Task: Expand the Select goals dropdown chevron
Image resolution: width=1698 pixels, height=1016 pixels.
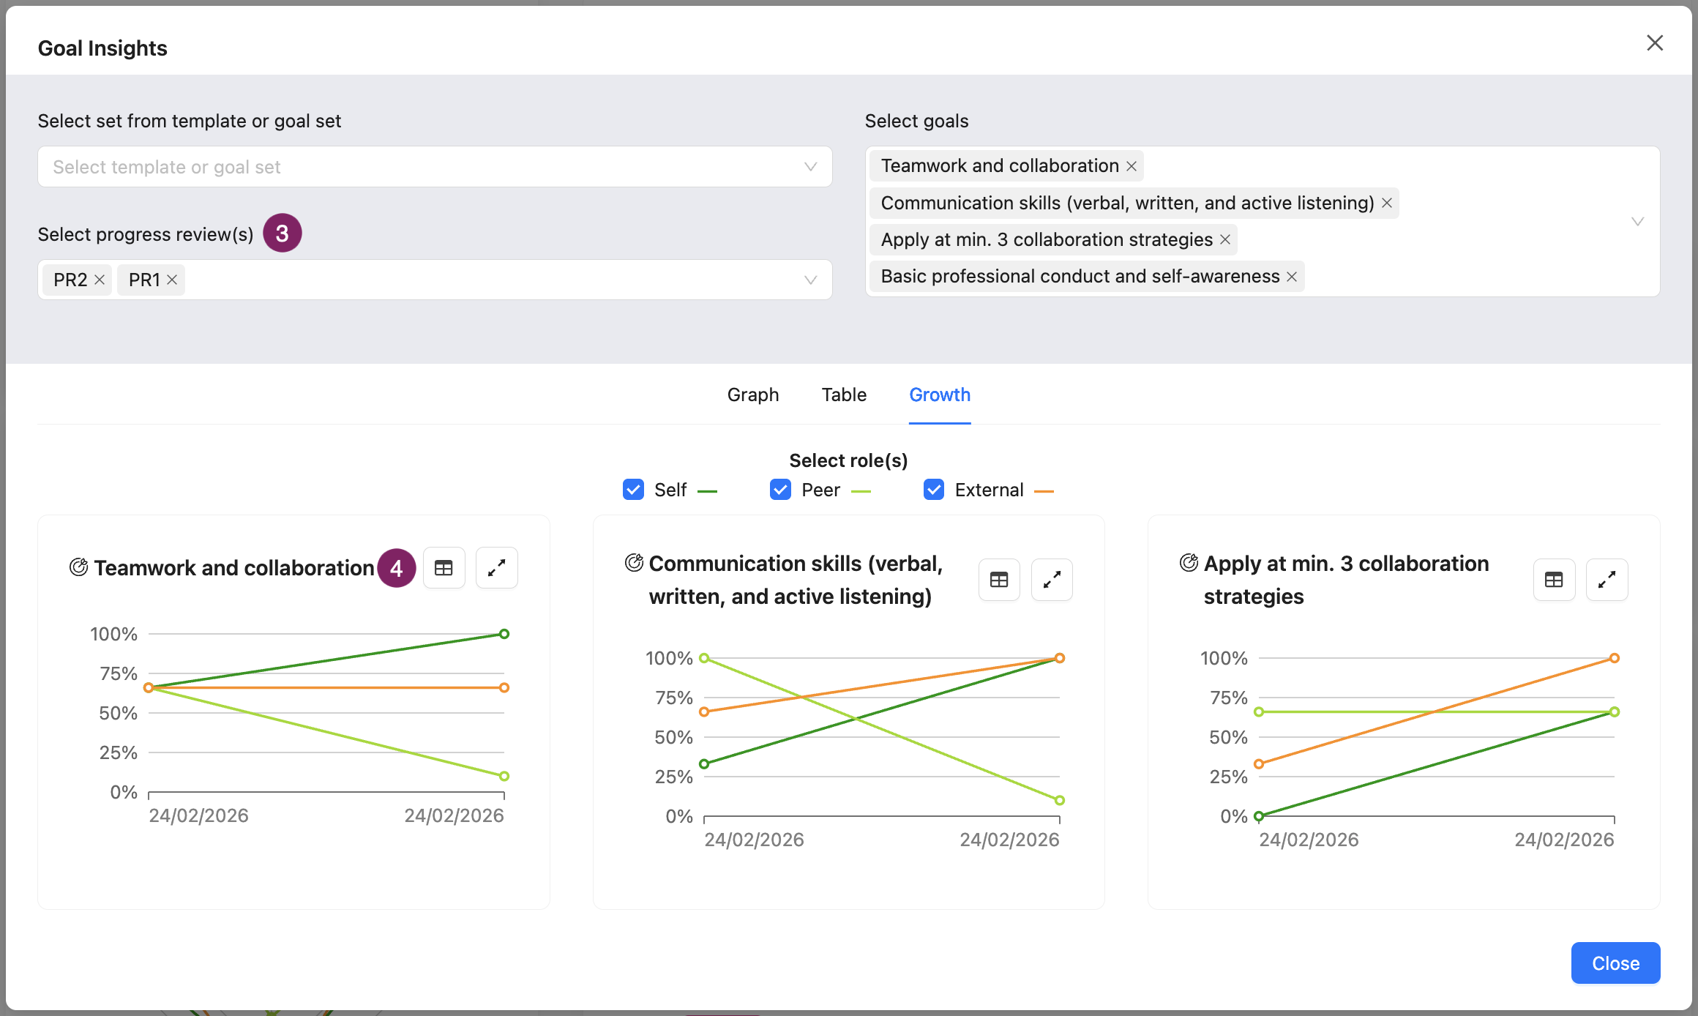Action: point(1637,221)
